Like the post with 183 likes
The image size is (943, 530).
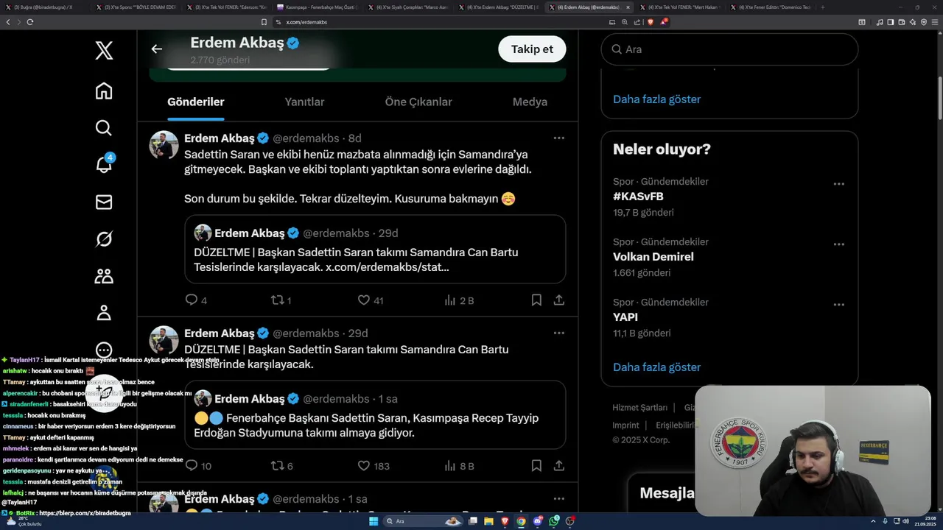[x=363, y=465]
